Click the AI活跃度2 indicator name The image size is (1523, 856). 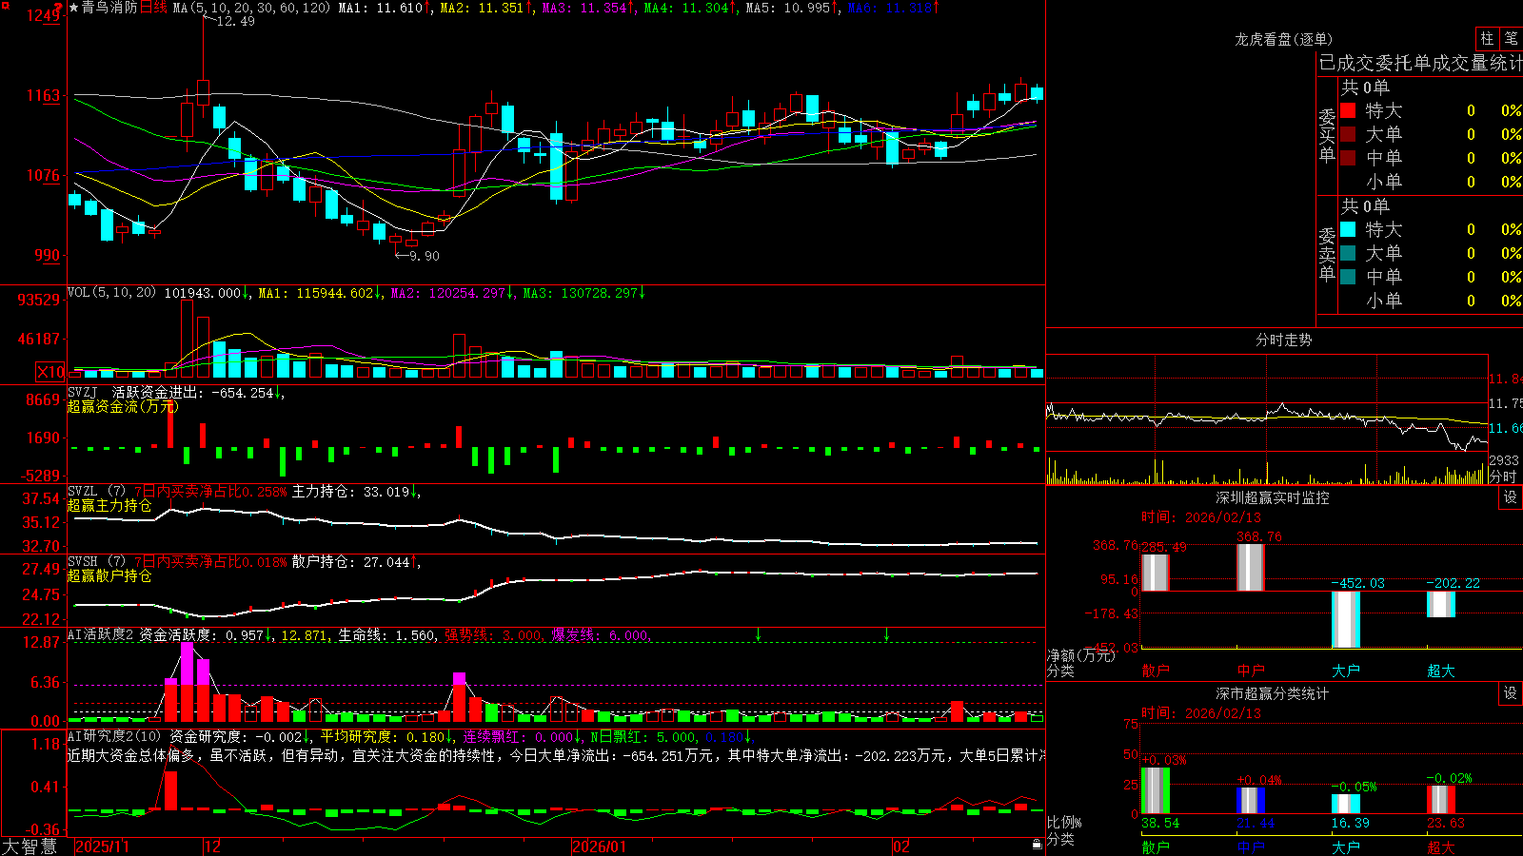(x=101, y=635)
